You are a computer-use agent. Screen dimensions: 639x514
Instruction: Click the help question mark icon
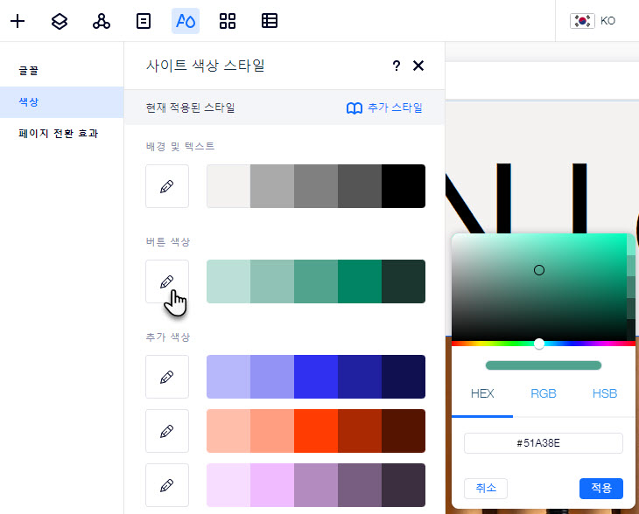[397, 66]
